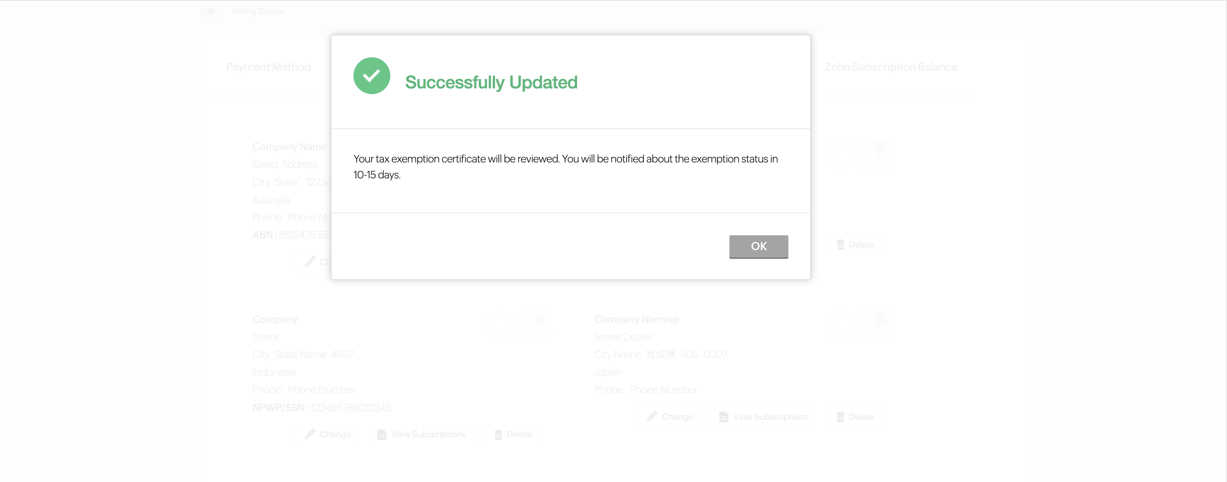
Task: Click the circular stamp icon on Indonesia Company card
Action: pyautogui.click(x=500, y=326)
